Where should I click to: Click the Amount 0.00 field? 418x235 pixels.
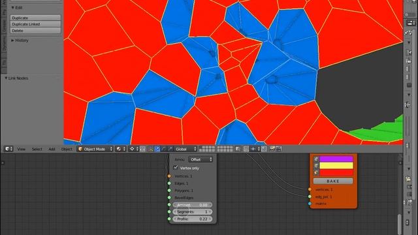pyautogui.click(x=193, y=205)
